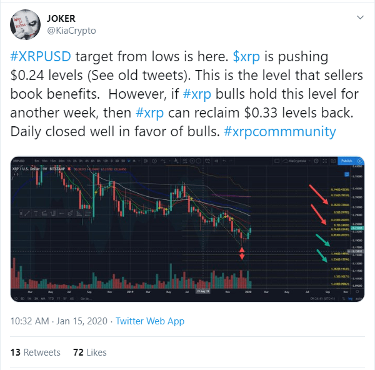This screenshot has height=370, width=375.
Task: View the 72 Likes list
Action: click(90, 352)
